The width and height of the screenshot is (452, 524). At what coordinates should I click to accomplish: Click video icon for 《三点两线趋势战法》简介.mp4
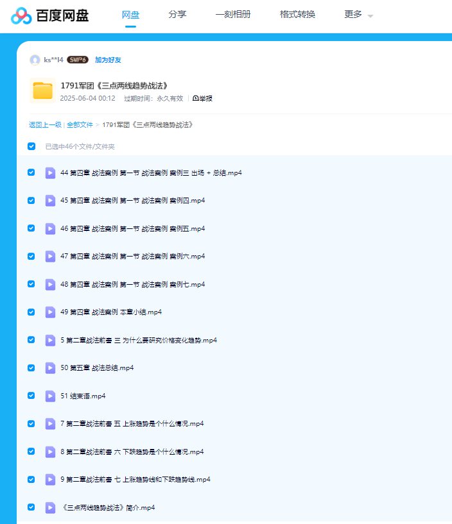click(x=50, y=507)
